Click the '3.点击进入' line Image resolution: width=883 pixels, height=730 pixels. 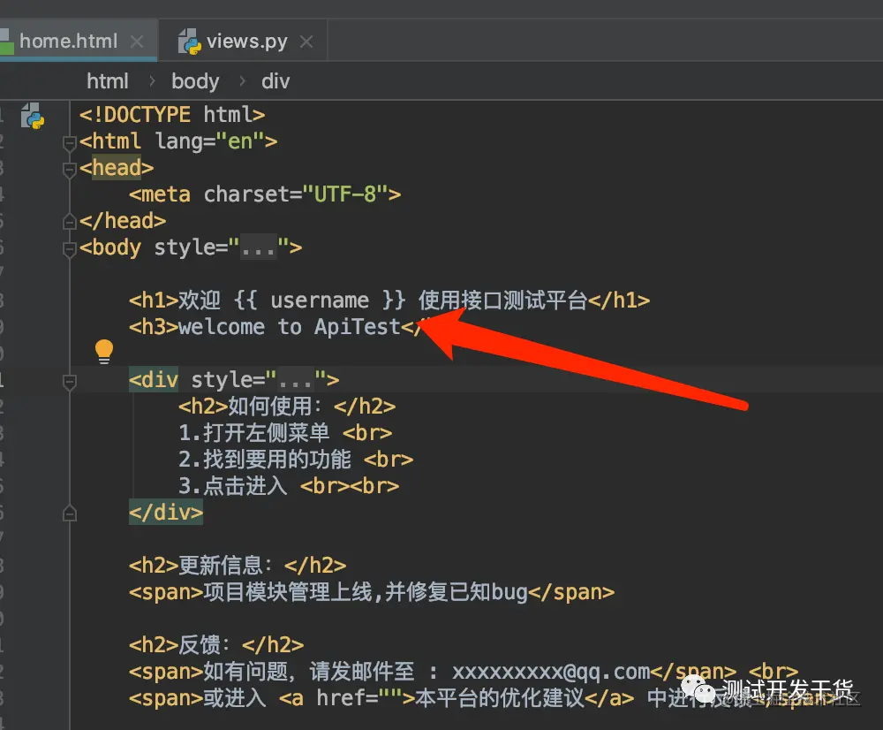(289, 485)
